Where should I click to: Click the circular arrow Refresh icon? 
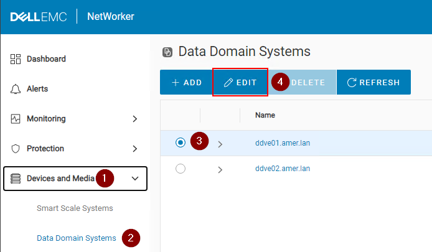[352, 82]
